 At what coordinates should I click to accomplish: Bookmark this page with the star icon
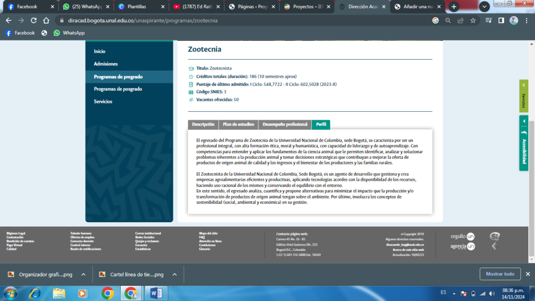click(x=473, y=20)
